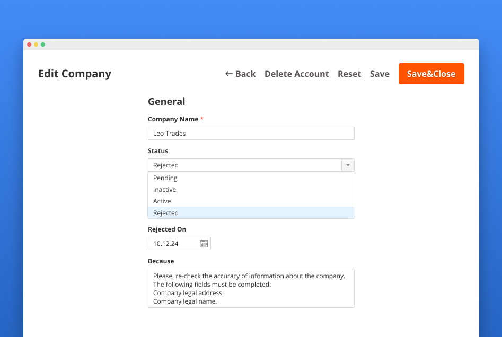Click the yellow traffic light dot
Screen dimensions: 502x337
click(36, 45)
